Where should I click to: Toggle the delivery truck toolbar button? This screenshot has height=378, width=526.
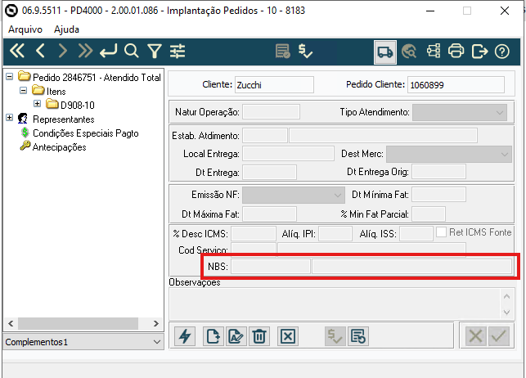(385, 52)
